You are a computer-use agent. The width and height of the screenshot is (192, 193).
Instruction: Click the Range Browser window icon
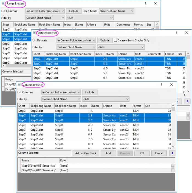click(3, 4)
